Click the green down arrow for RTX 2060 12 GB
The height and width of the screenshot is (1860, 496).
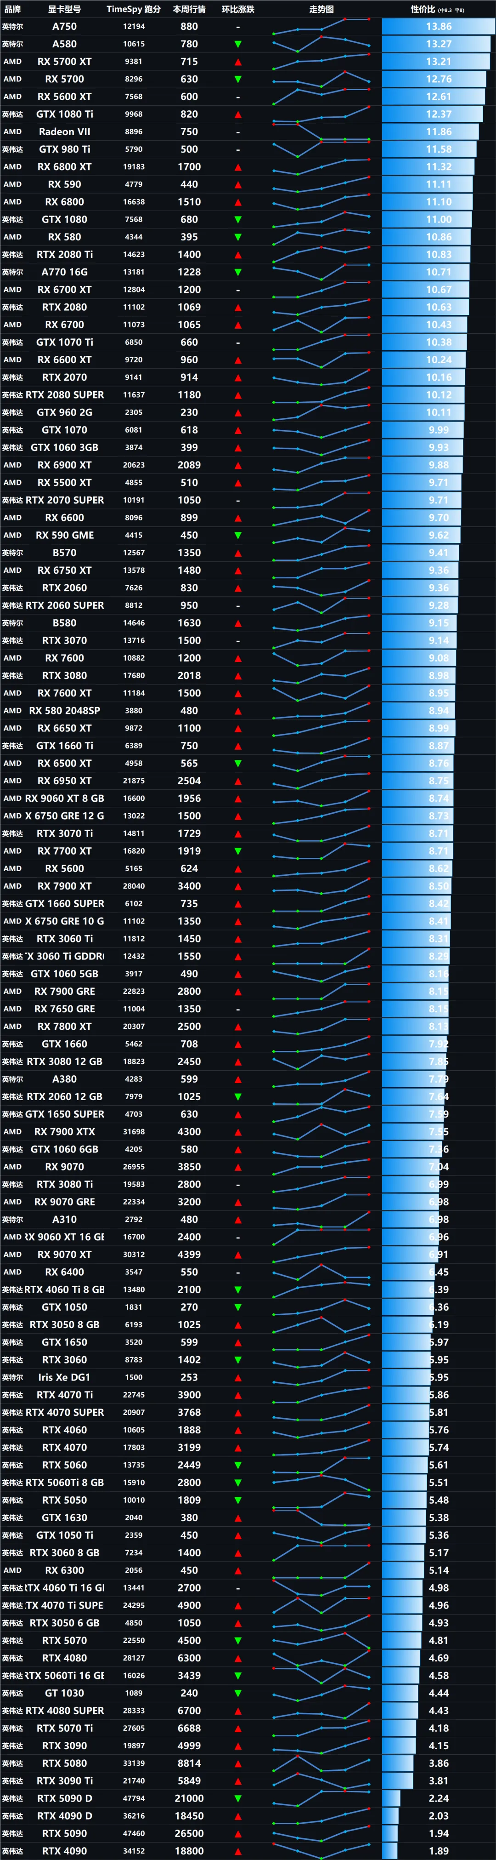pos(238,1097)
